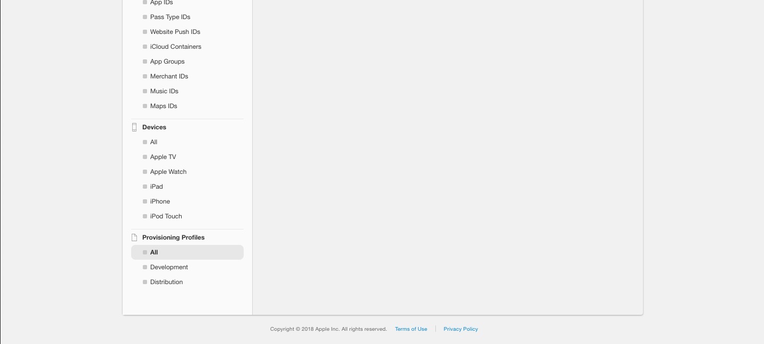764x344 pixels.
Task: Open App IDs in the sidebar
Action: pyautogui.click(x=161, y=3)
